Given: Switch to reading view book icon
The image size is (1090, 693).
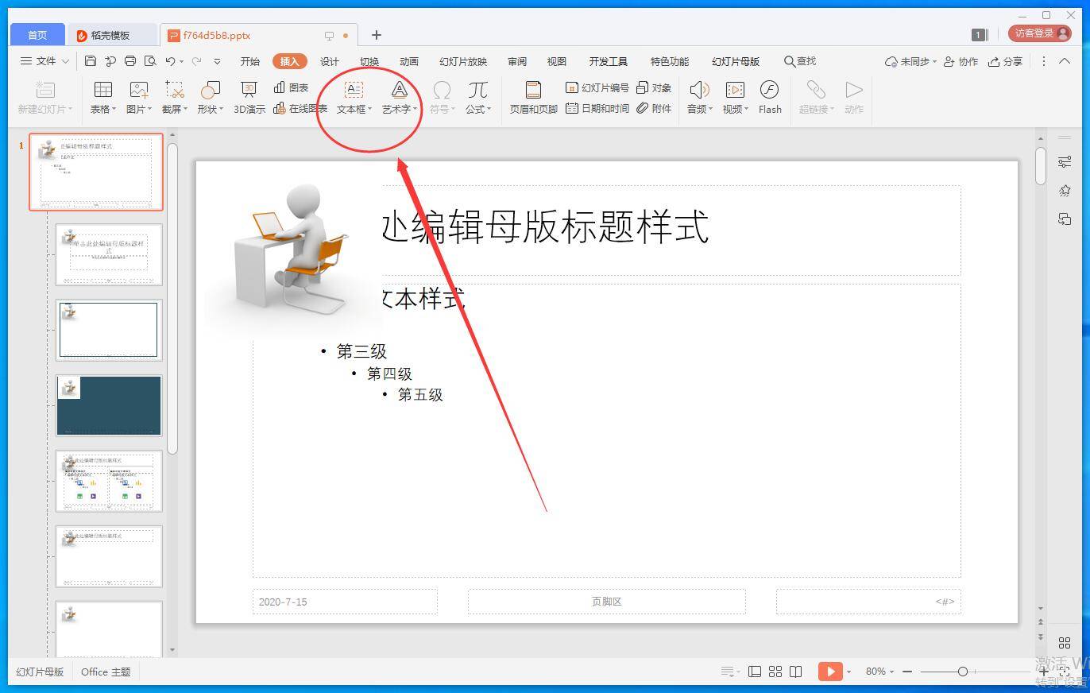Looking at the screenshot, I should (796, 672).
